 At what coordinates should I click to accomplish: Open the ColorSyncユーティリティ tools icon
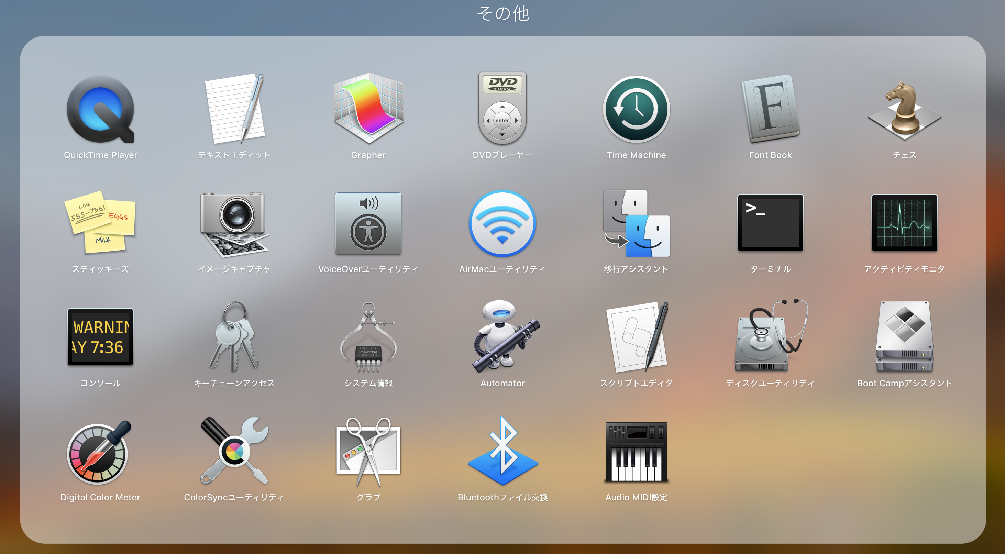point(234,451)
